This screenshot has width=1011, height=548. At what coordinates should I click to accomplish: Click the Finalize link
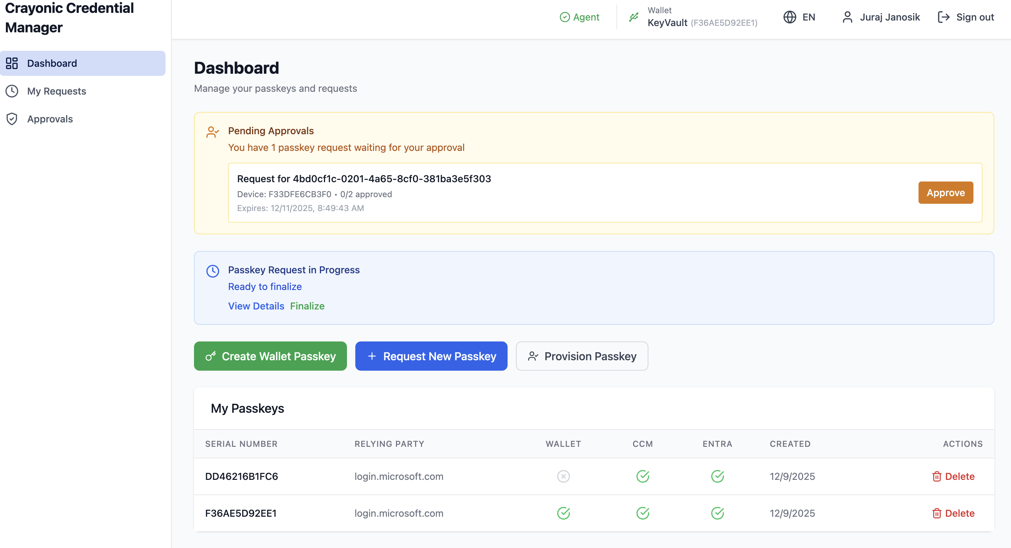(307, 306)
